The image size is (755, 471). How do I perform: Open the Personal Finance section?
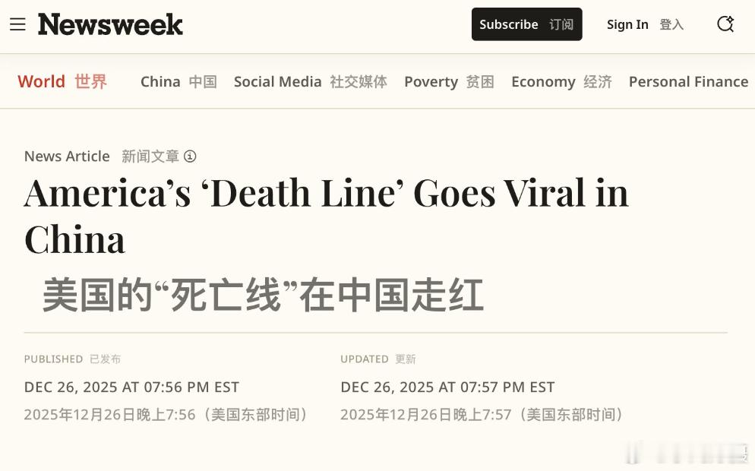[x=687, y=81]
